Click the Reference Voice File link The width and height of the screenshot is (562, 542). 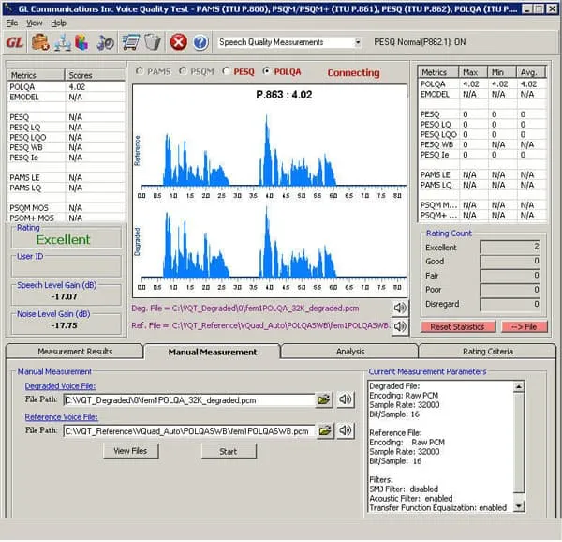[61, 416]
